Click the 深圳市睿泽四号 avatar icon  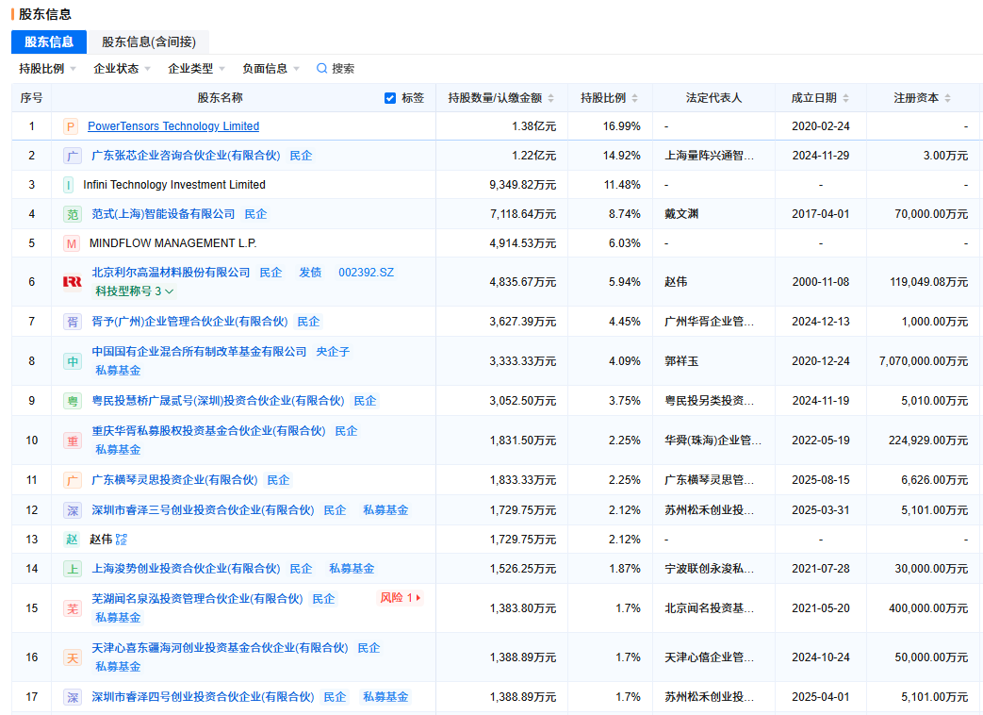73,697
